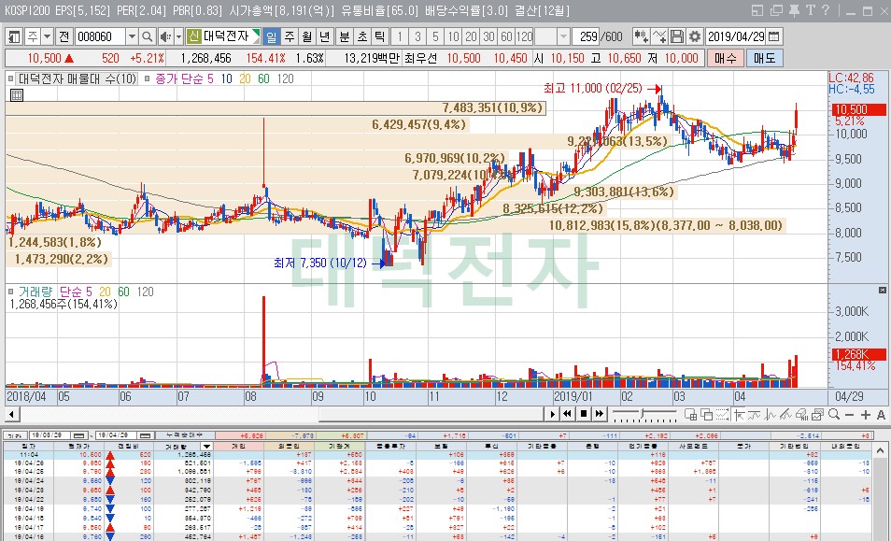Image resolution: width=891 pixels, height=541 pixels.
Task: Adjust the chart zoom slider handle
Action: coord(643,414)
